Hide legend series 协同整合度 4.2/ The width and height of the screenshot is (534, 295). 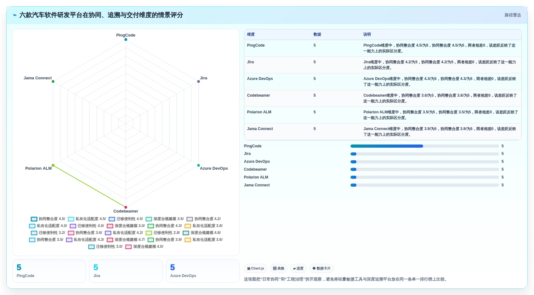(203, 219)
